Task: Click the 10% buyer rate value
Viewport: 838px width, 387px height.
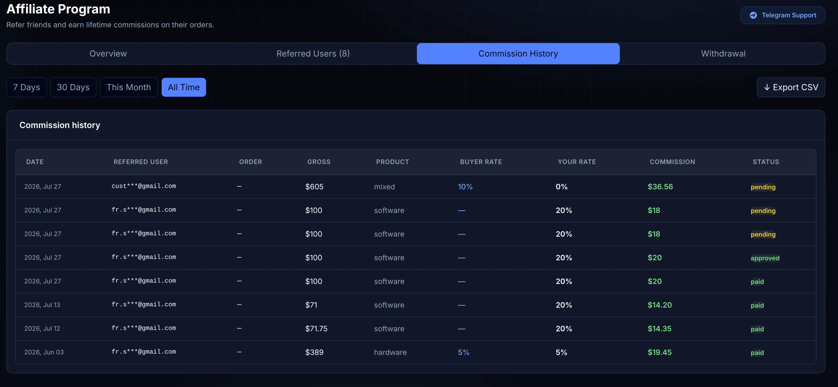Action: tap(465, 187)
